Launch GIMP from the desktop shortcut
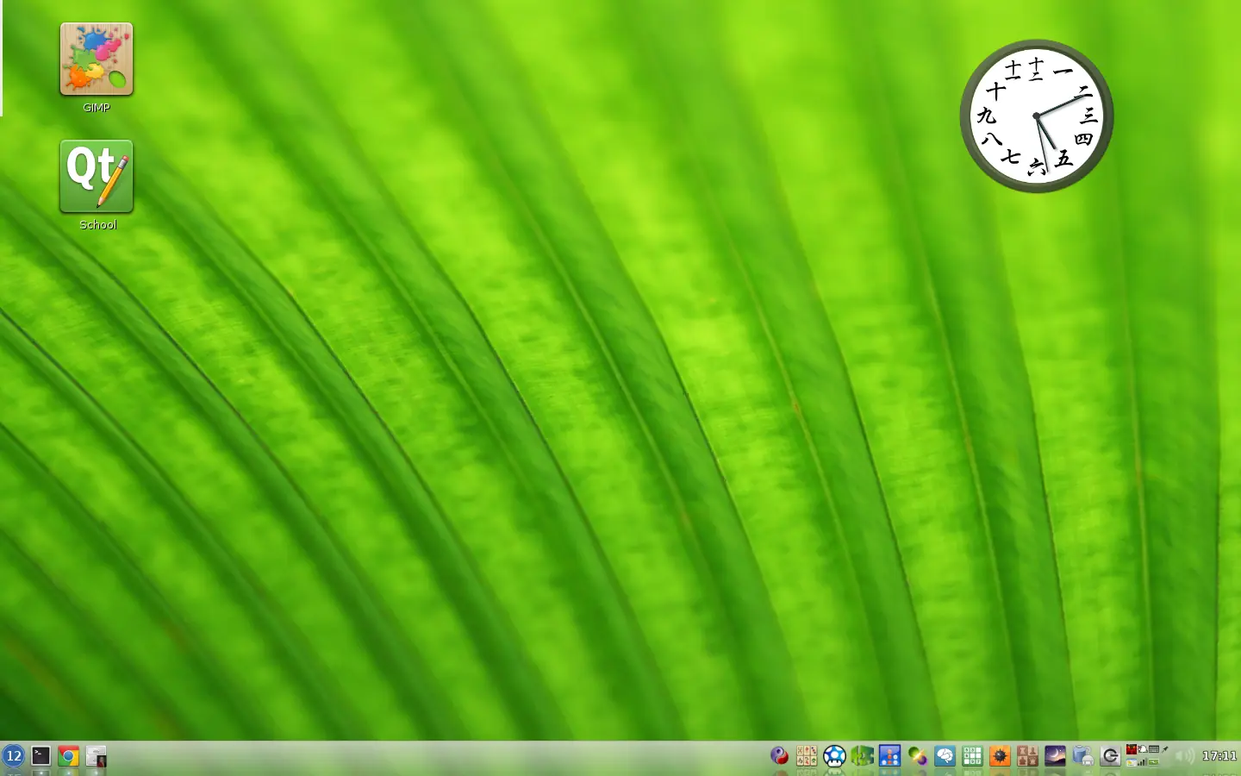 point(96,60)
